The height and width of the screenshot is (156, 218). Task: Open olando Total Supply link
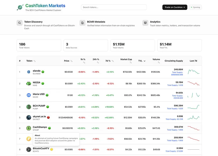click(x=177, y=74)
